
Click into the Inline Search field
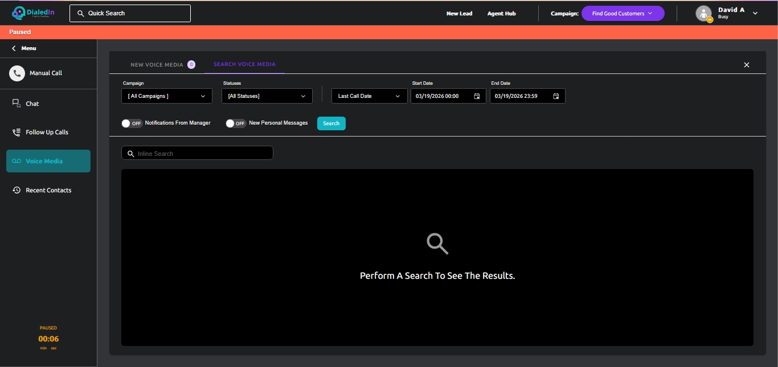pyautogui.click(x=202, y=154)
